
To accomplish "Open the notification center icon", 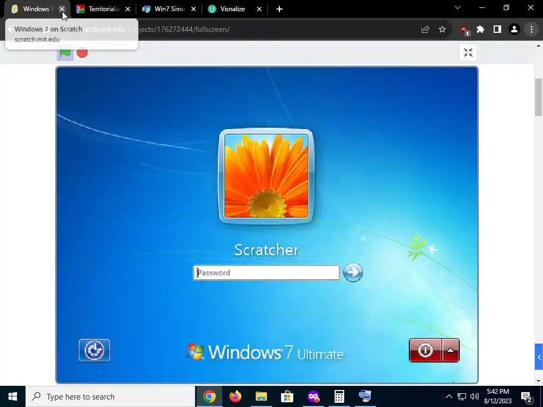I will (x=526, y=396).
